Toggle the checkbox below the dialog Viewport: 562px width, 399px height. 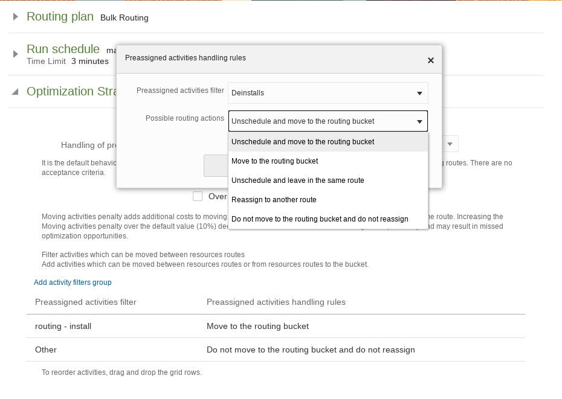[x=198, y=196]
